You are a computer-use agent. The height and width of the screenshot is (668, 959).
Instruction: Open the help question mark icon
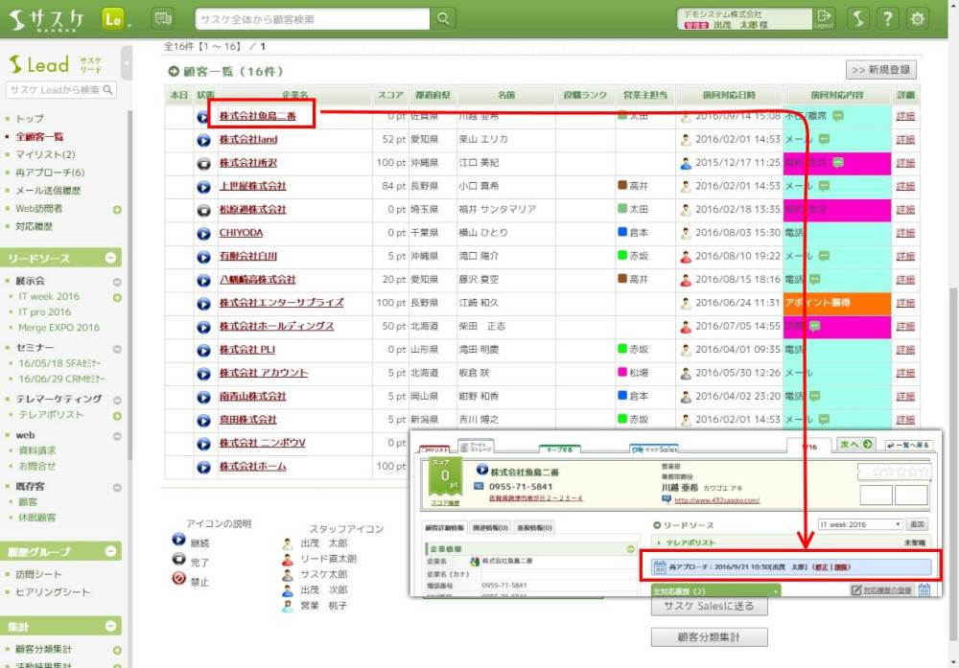pyautogui.click(x=889, y=19)
